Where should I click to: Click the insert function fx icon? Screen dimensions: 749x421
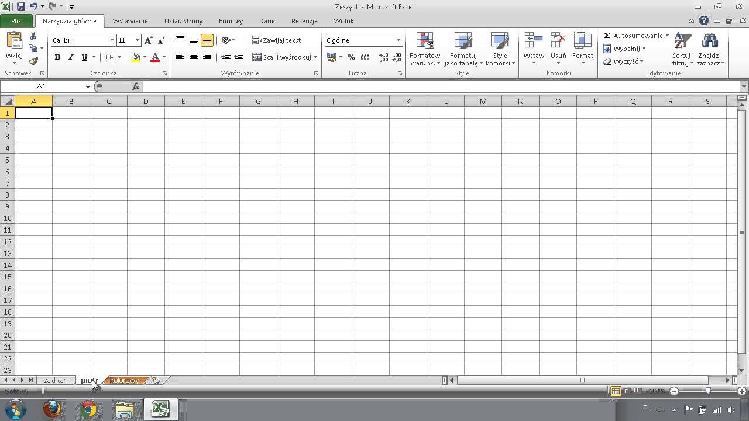coord(136,87)
